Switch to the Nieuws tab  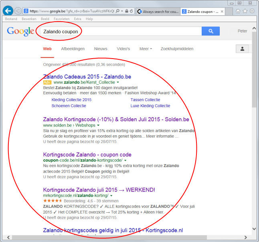coord(101,49)
